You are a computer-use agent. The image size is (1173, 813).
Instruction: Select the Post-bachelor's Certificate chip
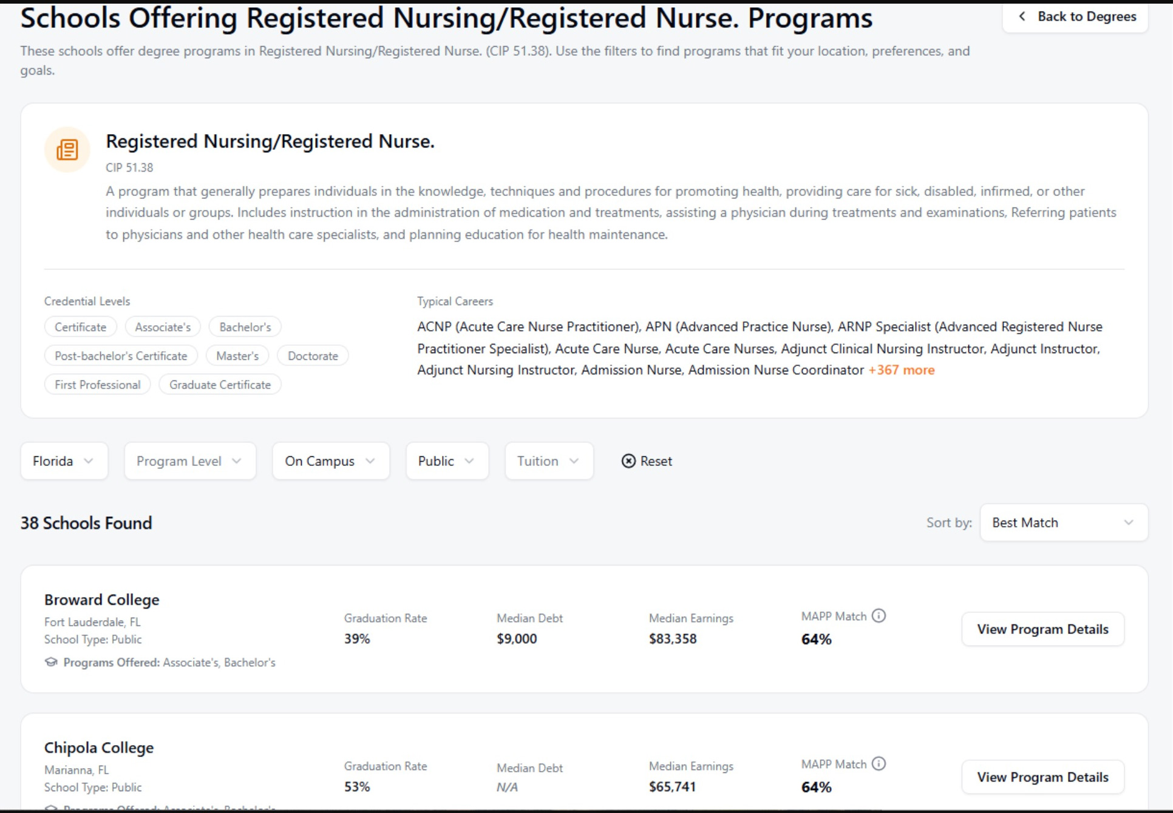point(121,356)
